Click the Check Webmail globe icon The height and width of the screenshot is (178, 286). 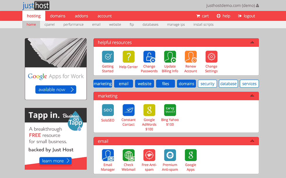129,155
